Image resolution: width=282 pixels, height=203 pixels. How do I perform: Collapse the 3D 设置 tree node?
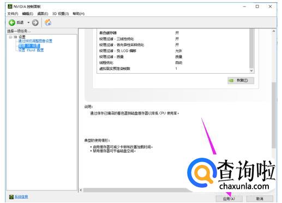click(10, 37)
